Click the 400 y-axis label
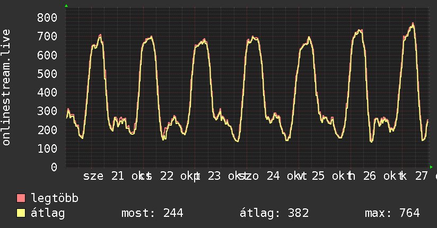The height and width of the screenshot is (228, 437). pyautogui.click(x=47, y=93)
